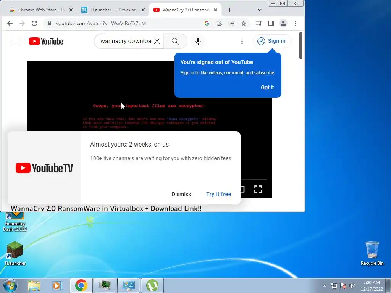391x293 pixels.
Task: Click the install/download page icon in address bar
Action: click(219, 23)
